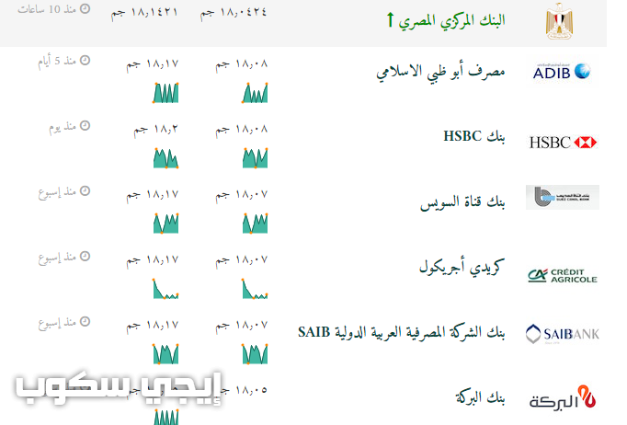Click the clock icon in the Crédit Agricole row

[x=85, y=256]
